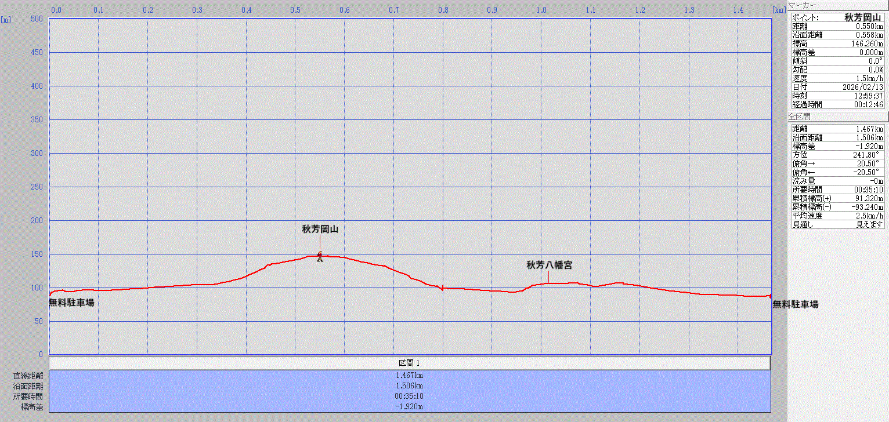Click the 500 value on the elevation axis
Viewport: 889px width, 422px height.
37,19
